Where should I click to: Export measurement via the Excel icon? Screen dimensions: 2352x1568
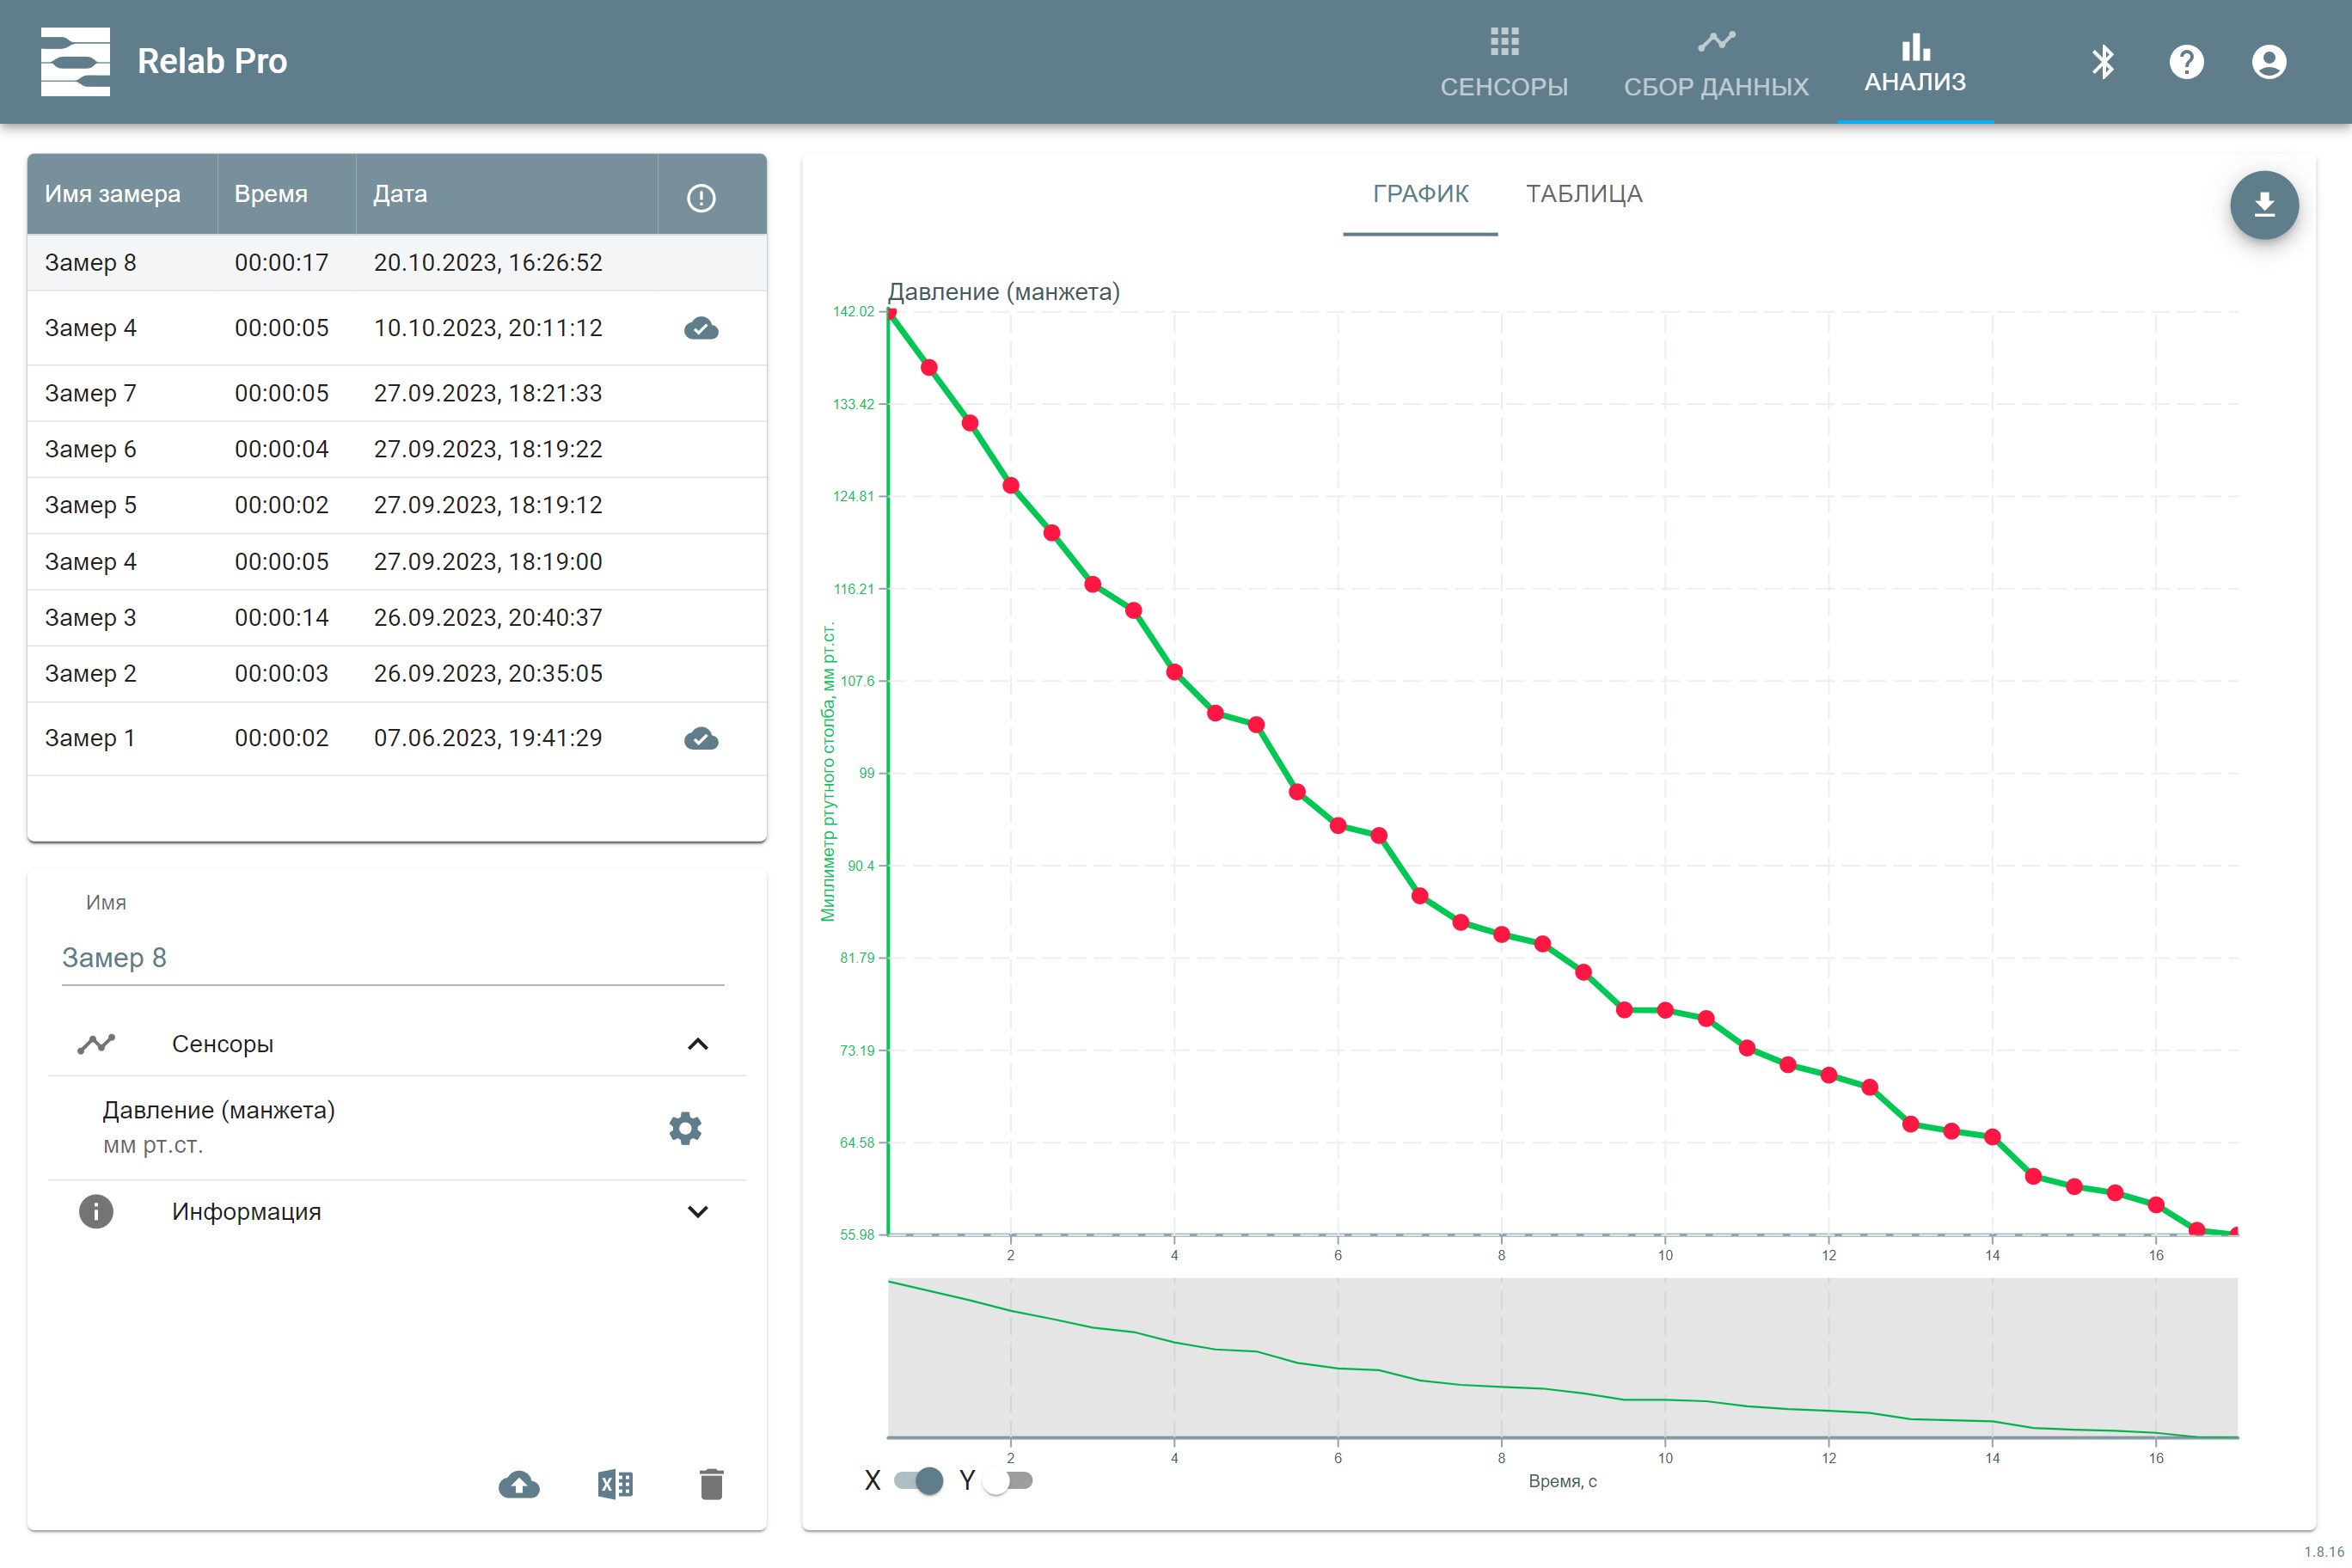(x=615, y=1484)
